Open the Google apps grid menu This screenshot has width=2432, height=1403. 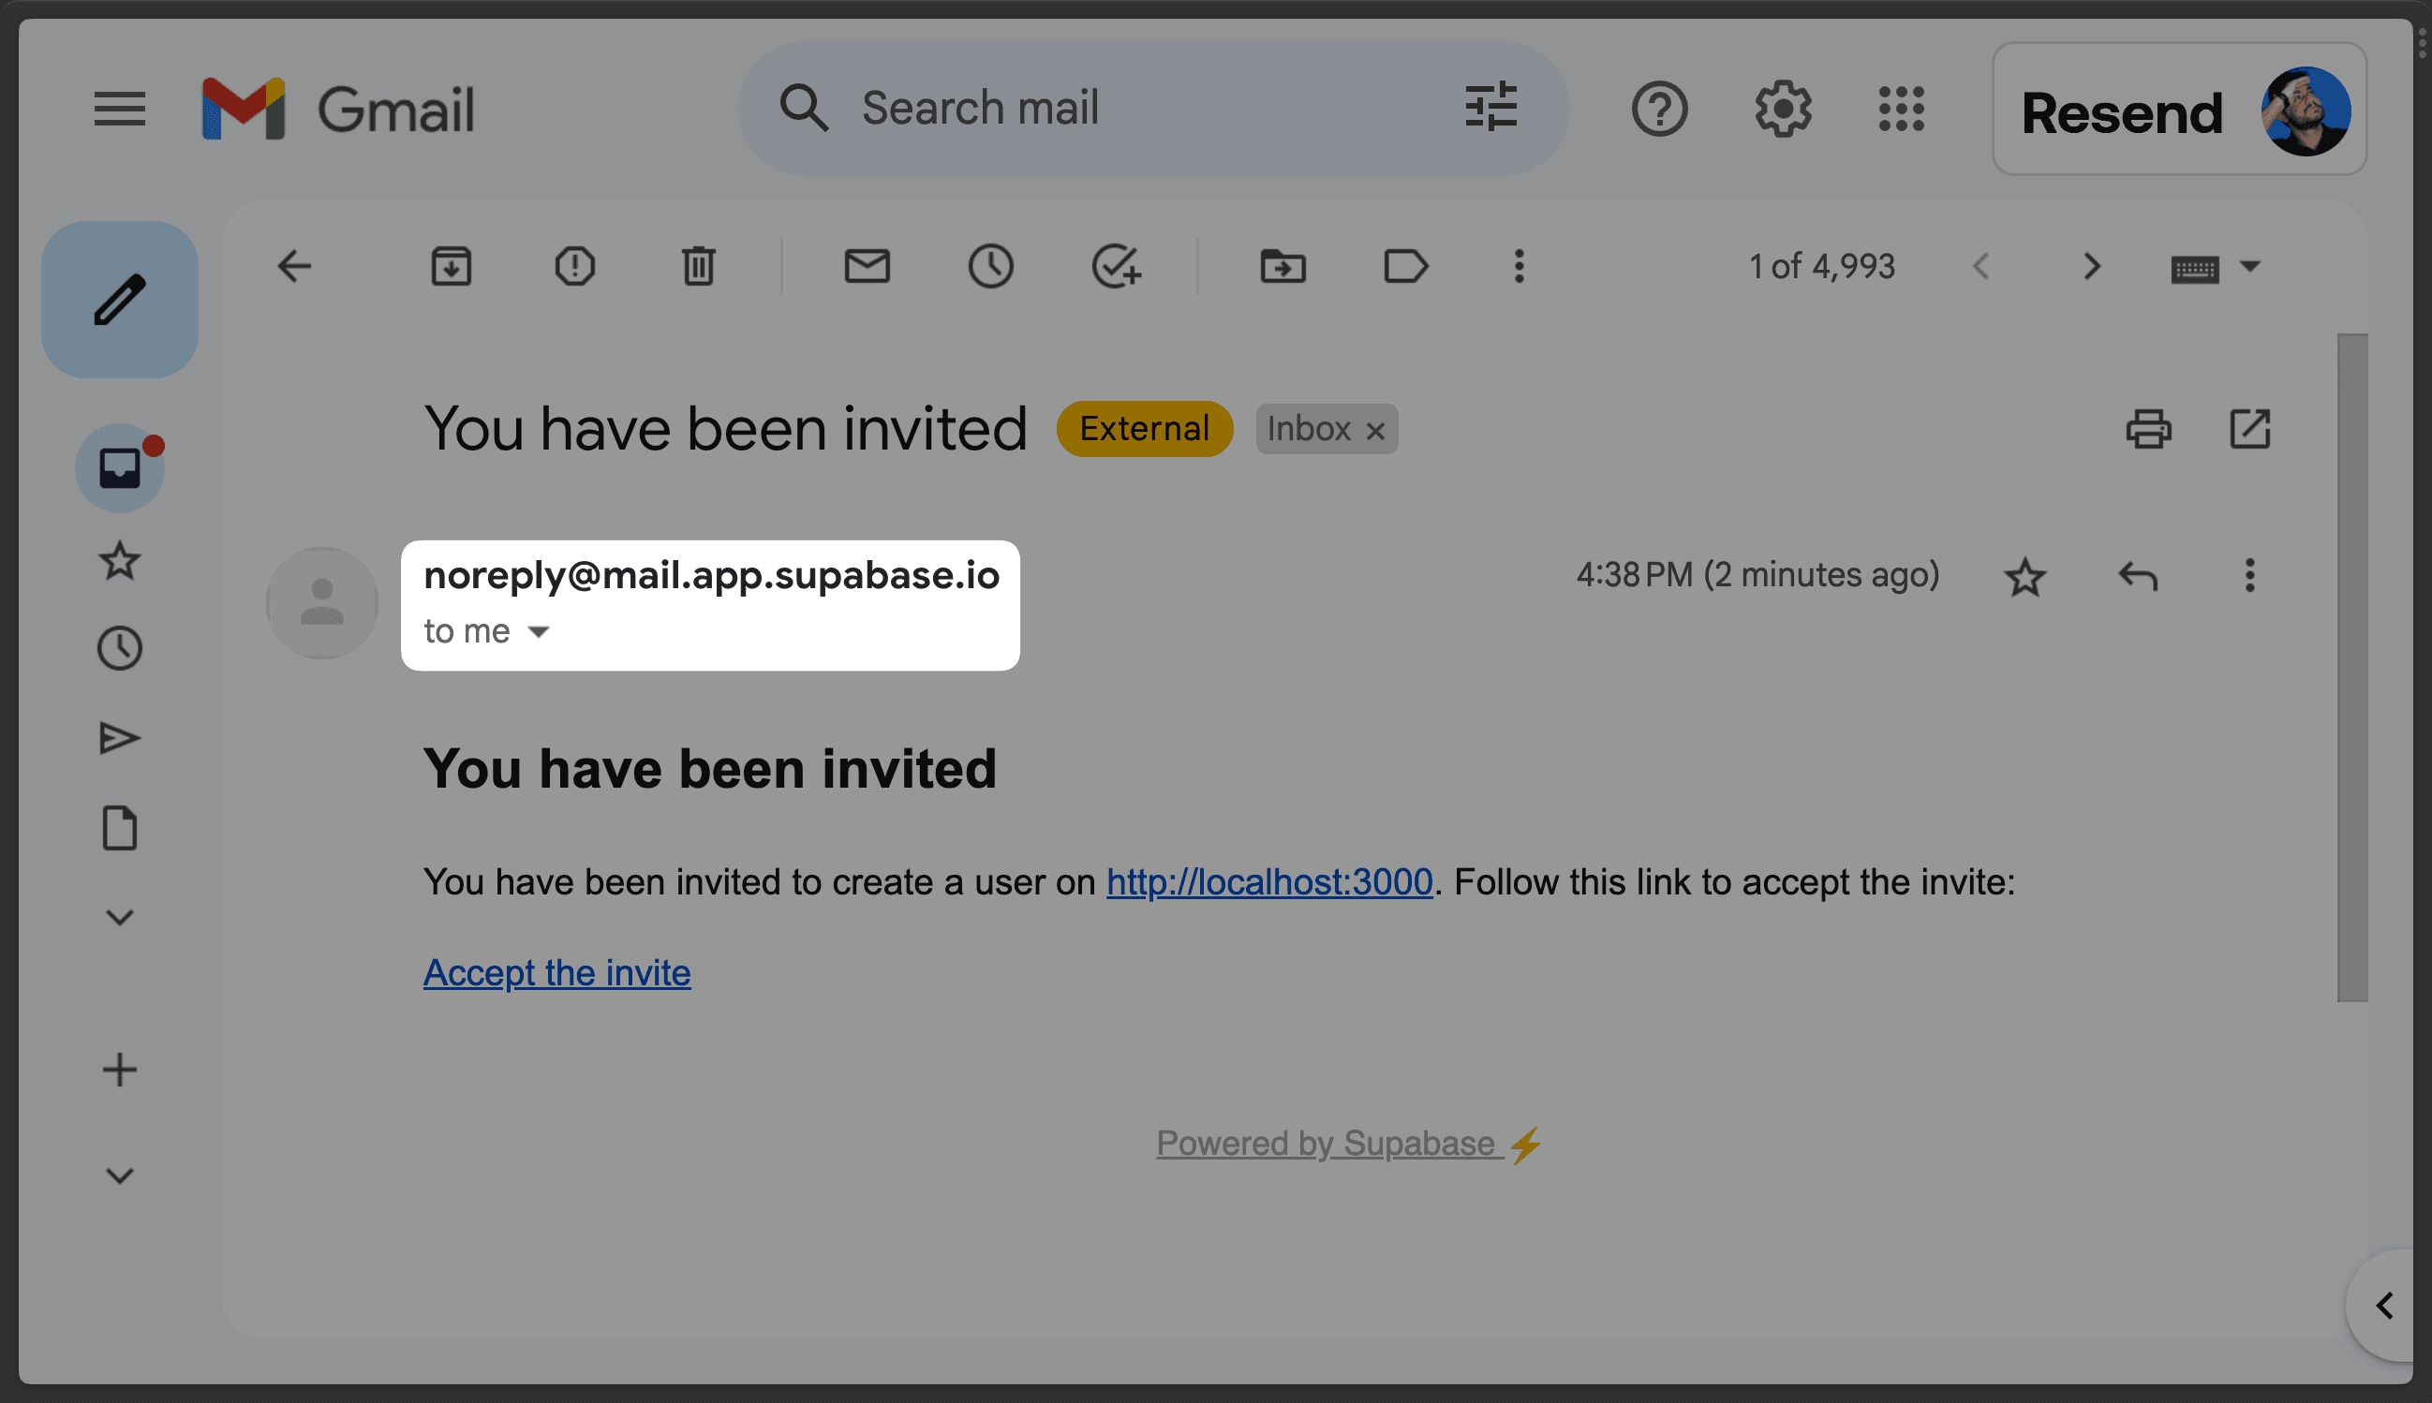[1899, 109]
